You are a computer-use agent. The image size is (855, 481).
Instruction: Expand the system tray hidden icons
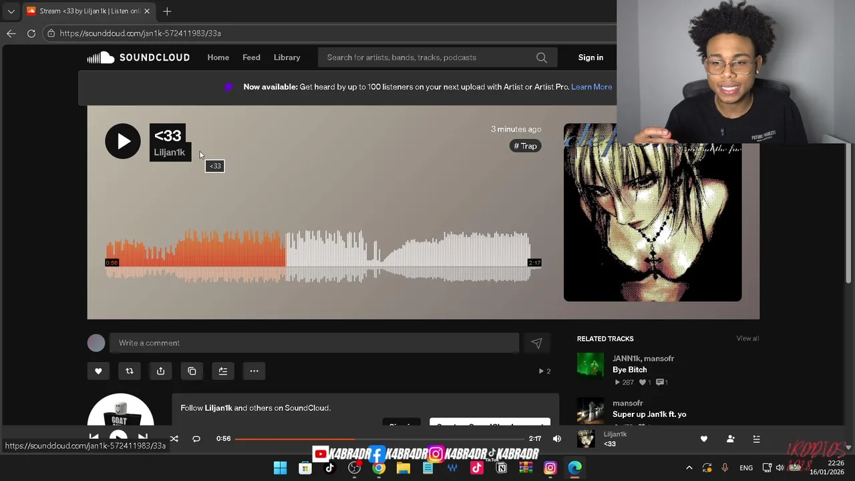tap(689, 468)
